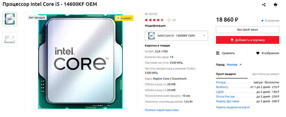Select the second angled chip thumbnail

9,39
